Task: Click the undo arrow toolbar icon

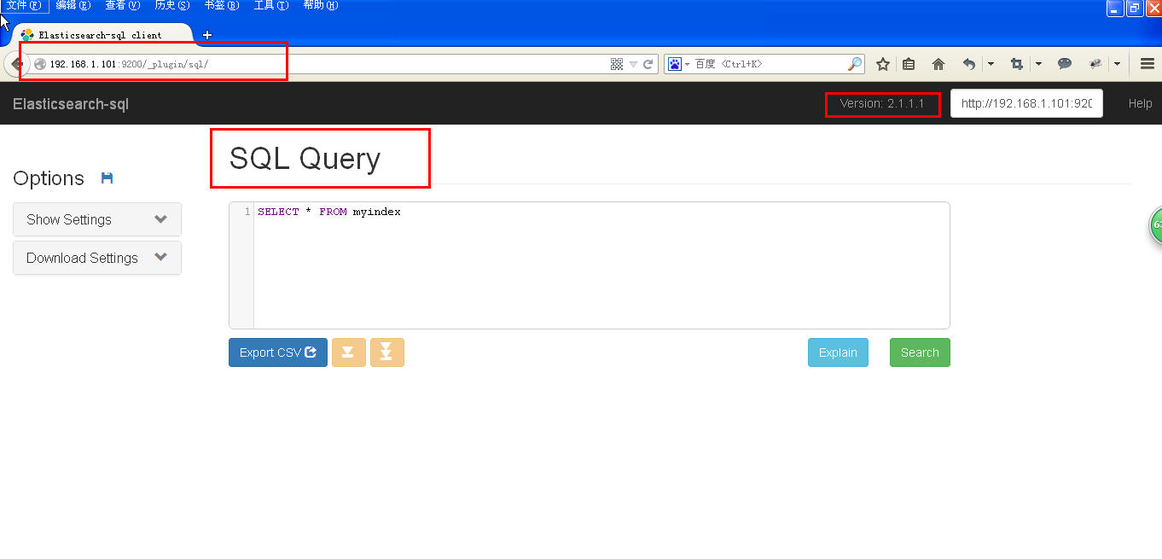Action: pyautogui.click(x=969, y=64)
